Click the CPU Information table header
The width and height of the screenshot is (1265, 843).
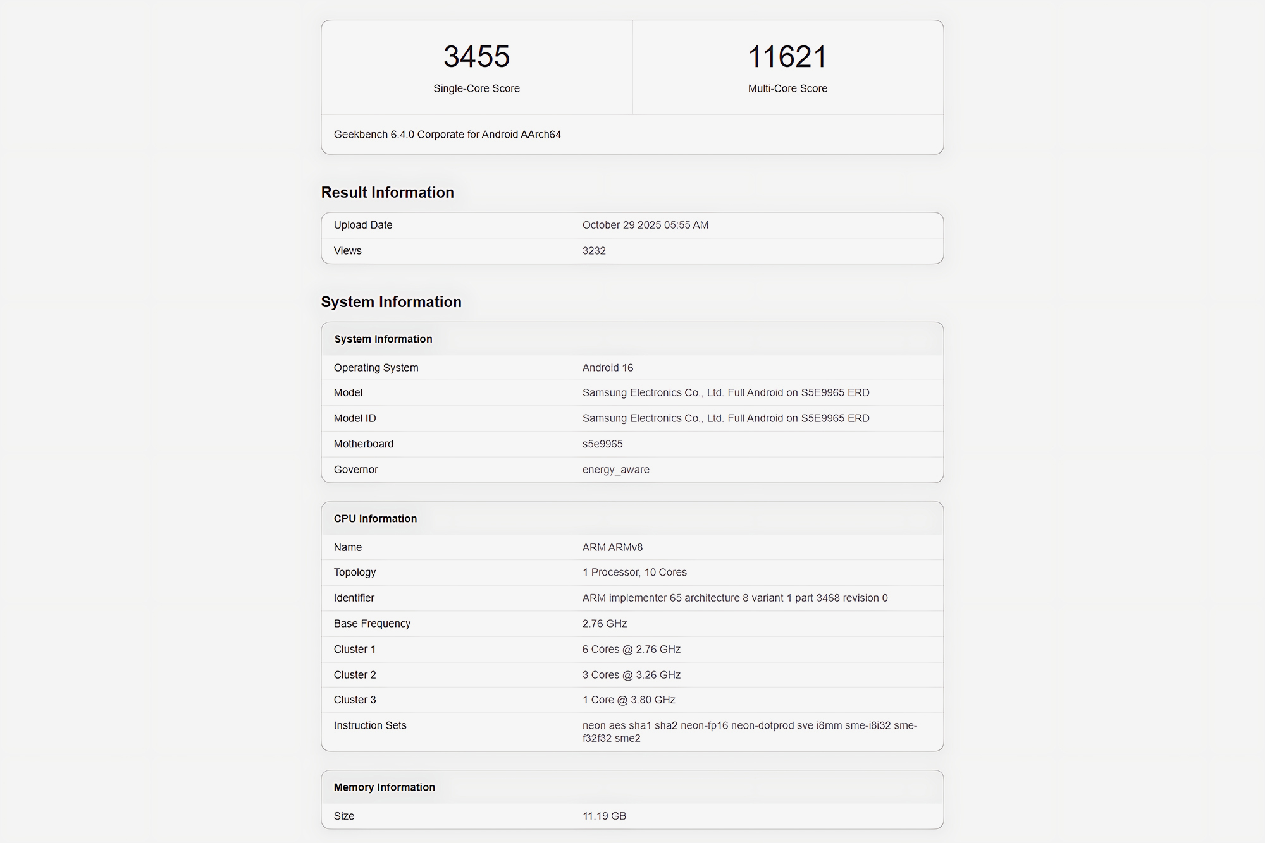coord(375,519)
